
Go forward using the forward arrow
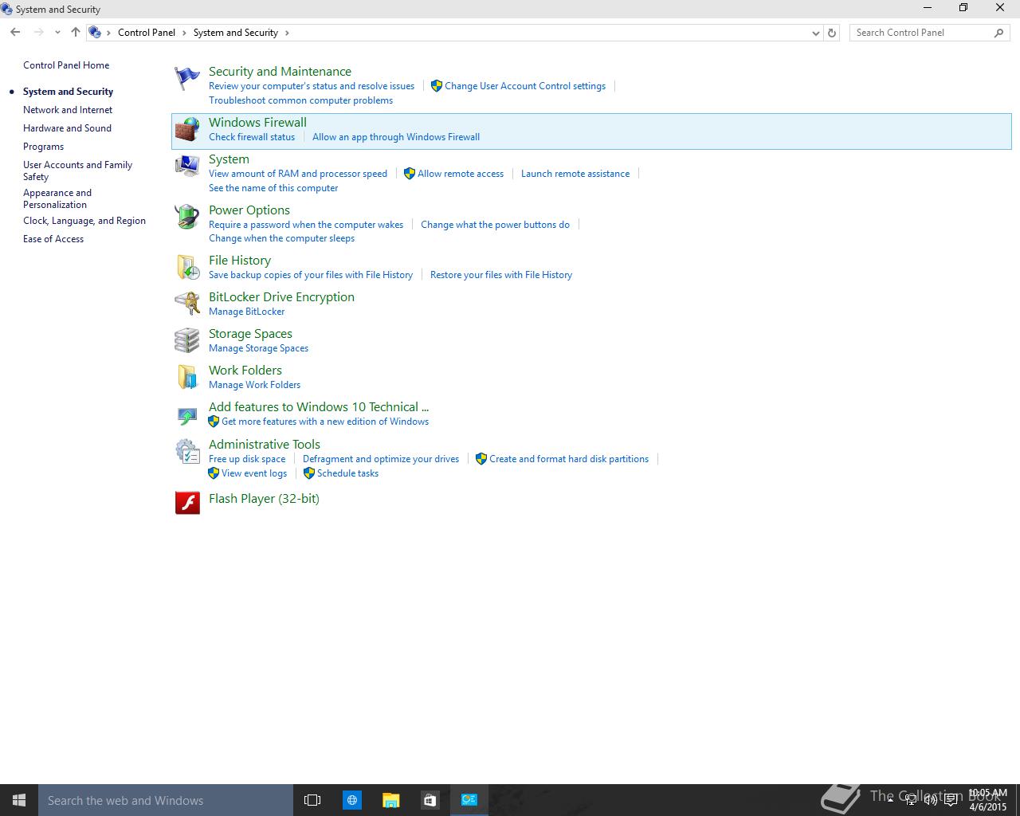[38, 33]
